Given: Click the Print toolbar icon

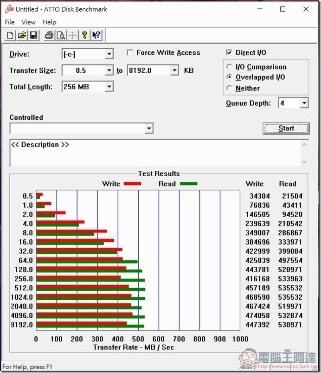Looking at the screenshot, I should click(49, 35).
